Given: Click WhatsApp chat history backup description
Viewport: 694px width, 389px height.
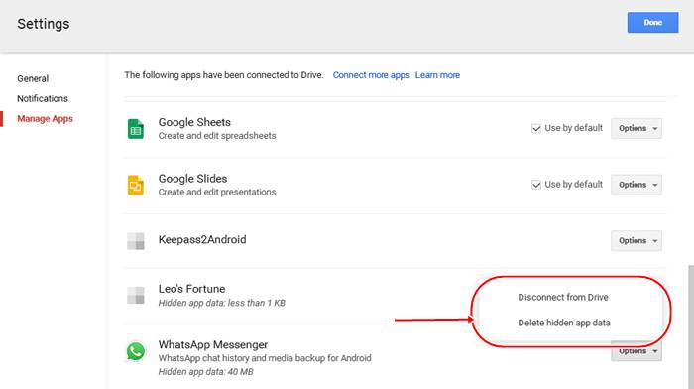Looking at the screenshot, I should 265,358.
